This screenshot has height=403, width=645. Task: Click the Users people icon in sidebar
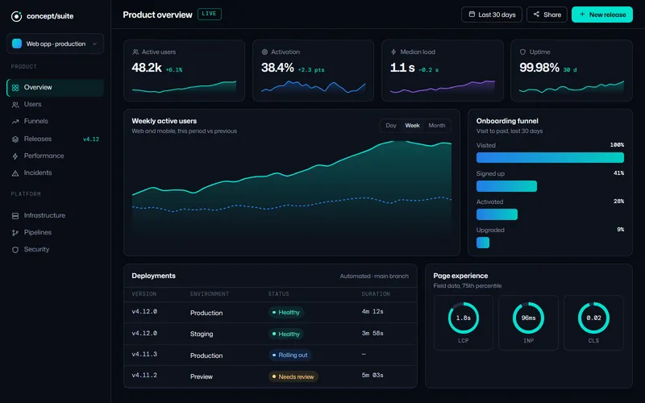coord(15,105)
